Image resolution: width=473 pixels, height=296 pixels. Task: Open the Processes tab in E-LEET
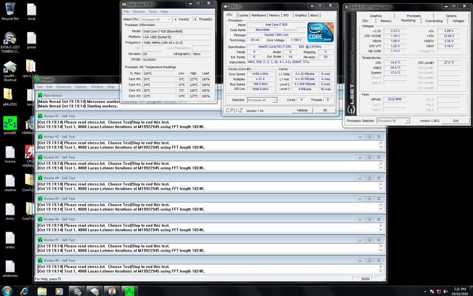coord(413,16)
